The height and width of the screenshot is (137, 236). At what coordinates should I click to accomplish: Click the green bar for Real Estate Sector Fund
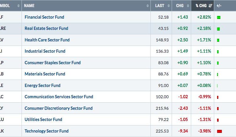click(x=218, y=29)
